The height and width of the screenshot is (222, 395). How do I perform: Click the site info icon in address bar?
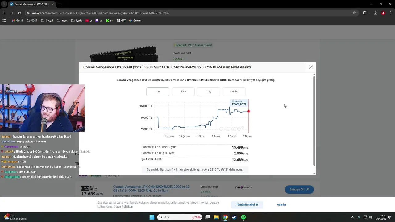coord(28,13)
